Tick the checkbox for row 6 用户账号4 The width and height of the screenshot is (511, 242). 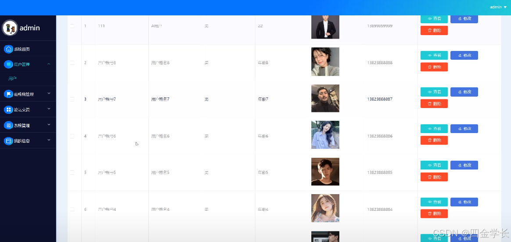(72, 209)
